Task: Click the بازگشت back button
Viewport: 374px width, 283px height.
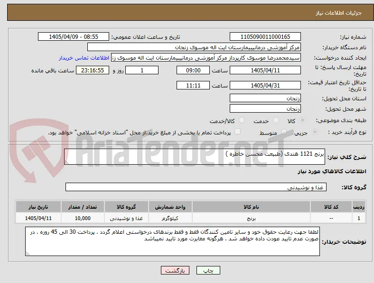Action: coord(175,270)
